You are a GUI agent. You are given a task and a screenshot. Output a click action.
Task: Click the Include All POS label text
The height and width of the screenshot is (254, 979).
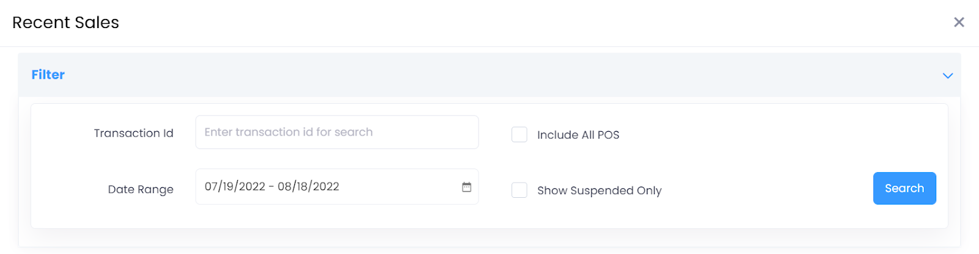578,135
